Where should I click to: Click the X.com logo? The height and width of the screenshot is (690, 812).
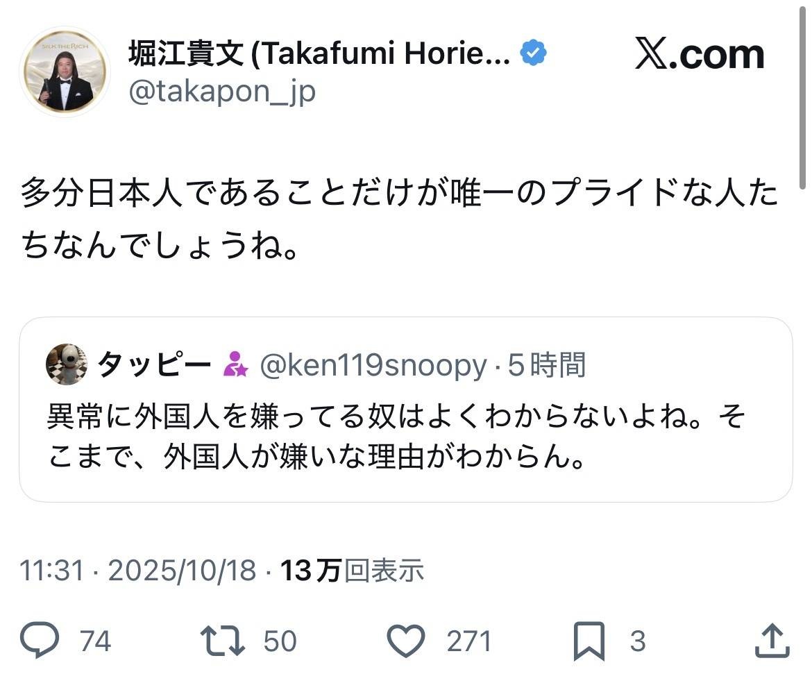699,56
